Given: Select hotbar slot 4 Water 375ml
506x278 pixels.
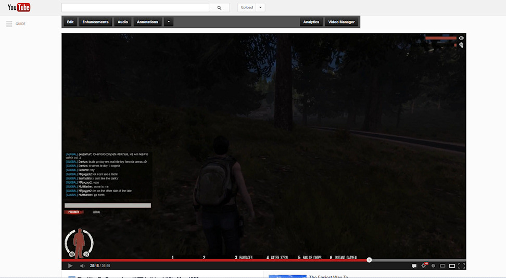Looking at the screenshot, I should tap(277, 257).
